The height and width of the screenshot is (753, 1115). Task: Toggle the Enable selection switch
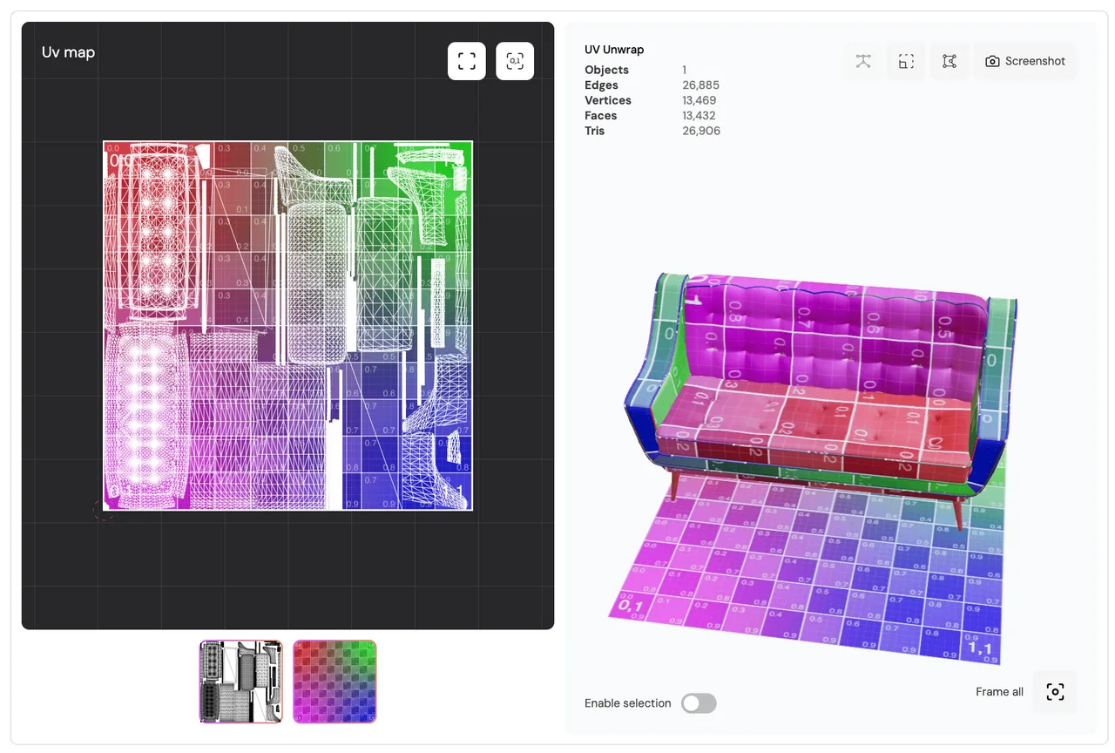(x=699, y=703)
